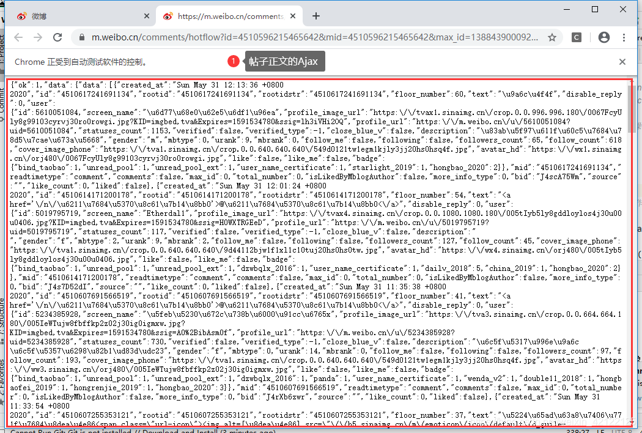Close the Chrome window
Screen dimensions: 642x433
(623, 9)
